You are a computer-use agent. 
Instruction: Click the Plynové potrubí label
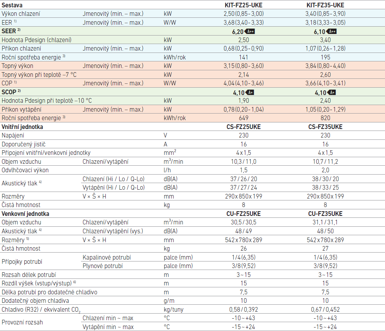click(x=102, y=266)
